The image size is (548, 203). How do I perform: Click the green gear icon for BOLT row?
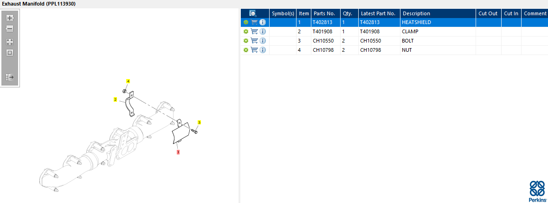[245, 41]
